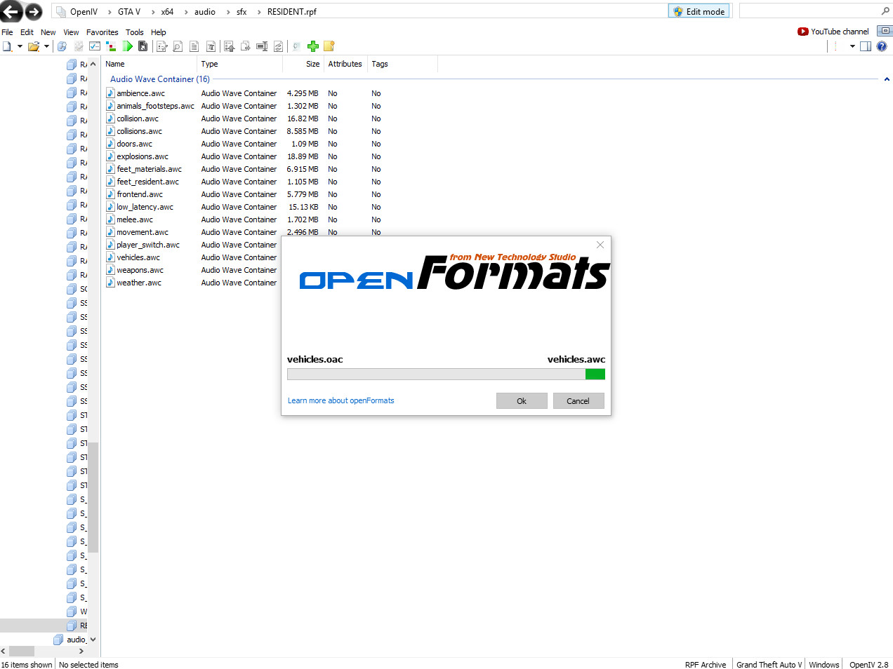Open the File menu
893x669 pixels.
7,32
